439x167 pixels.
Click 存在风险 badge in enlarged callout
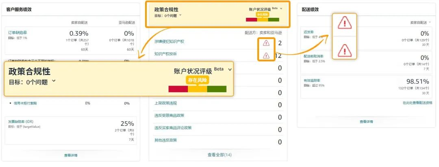coord(197,80)
